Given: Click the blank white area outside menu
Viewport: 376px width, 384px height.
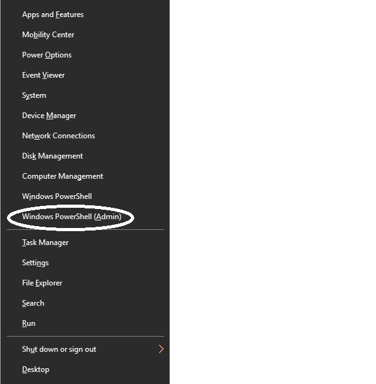Looking at the screenshot, I should tap(272, 192).
